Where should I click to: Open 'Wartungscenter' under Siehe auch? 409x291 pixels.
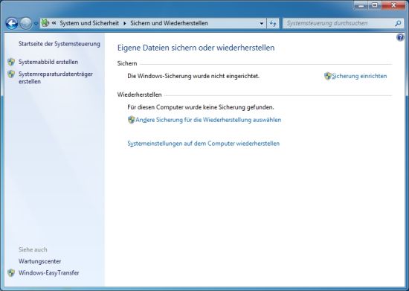[39, 261]
